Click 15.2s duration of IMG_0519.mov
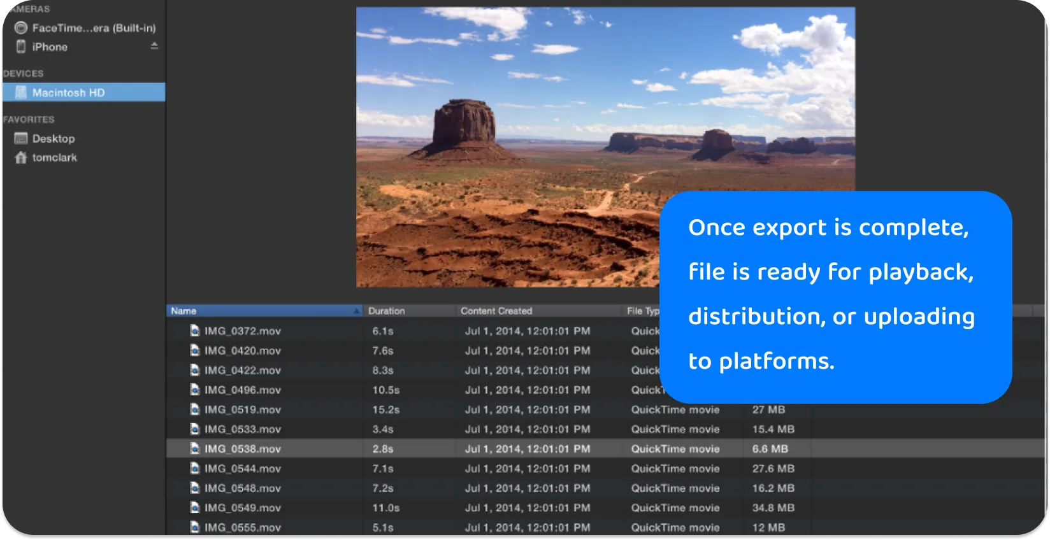Screen dimensions: 1050x540 pyautogui.click(x=386, y=410)
